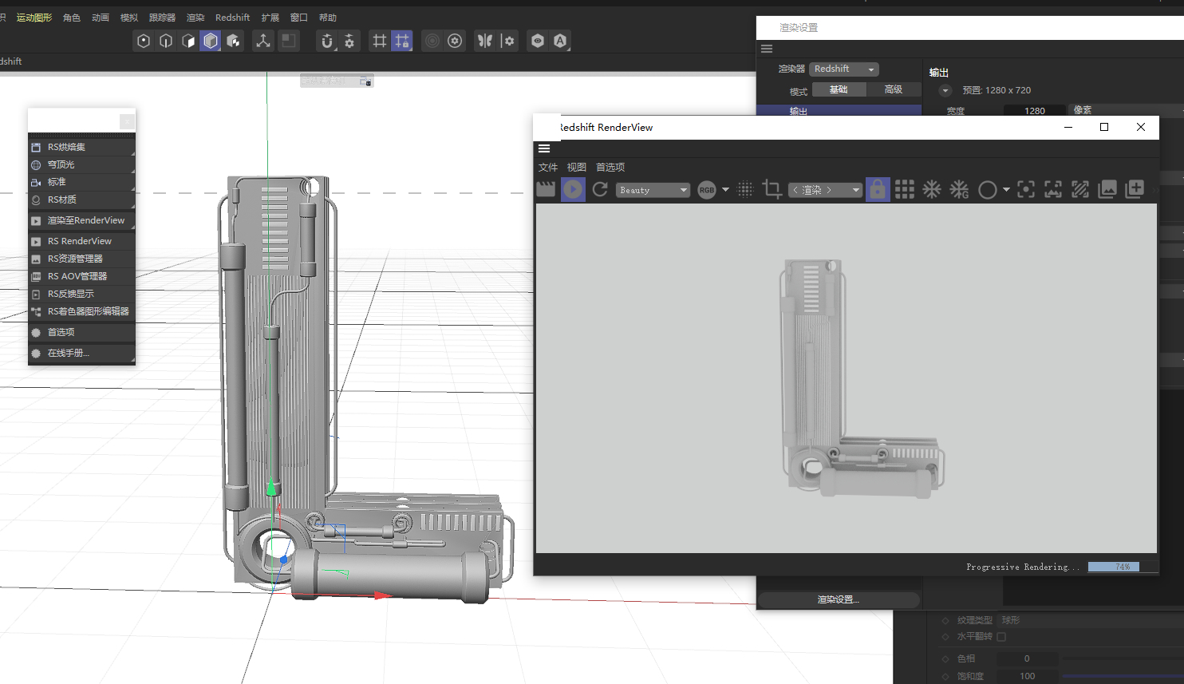Click RGB channel button in RenderView
Image resolution: width=1184 pixels, height=684 pixels.
click(x=707, y=190)
